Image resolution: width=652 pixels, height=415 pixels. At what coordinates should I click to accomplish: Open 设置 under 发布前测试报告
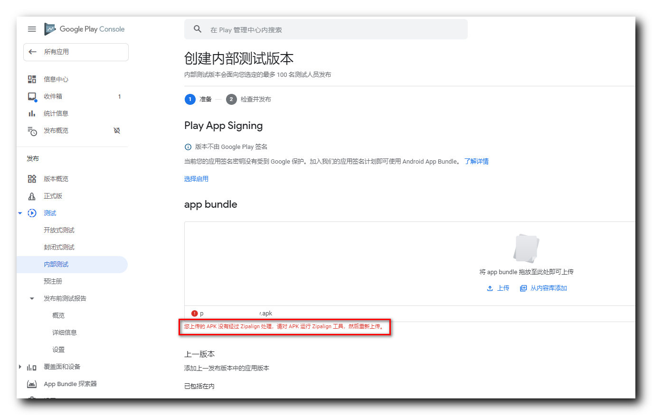point(58,350)
